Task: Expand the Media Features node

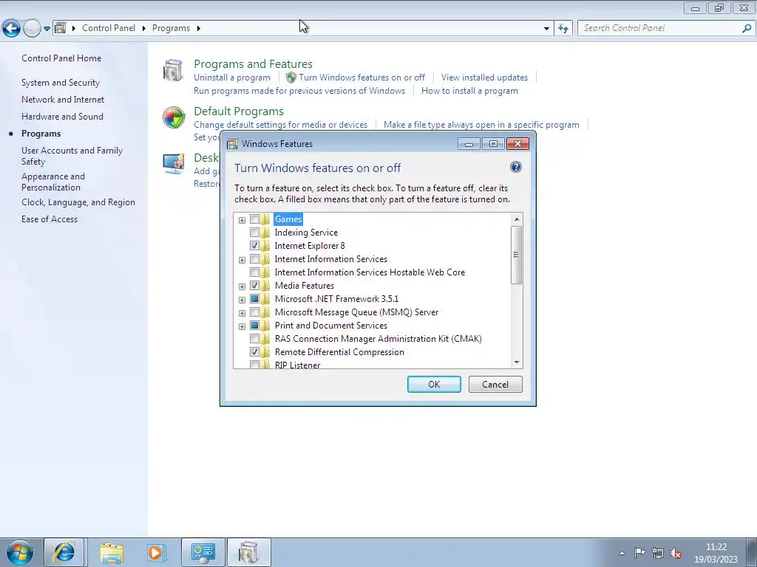Action: [x=242, y=287]
